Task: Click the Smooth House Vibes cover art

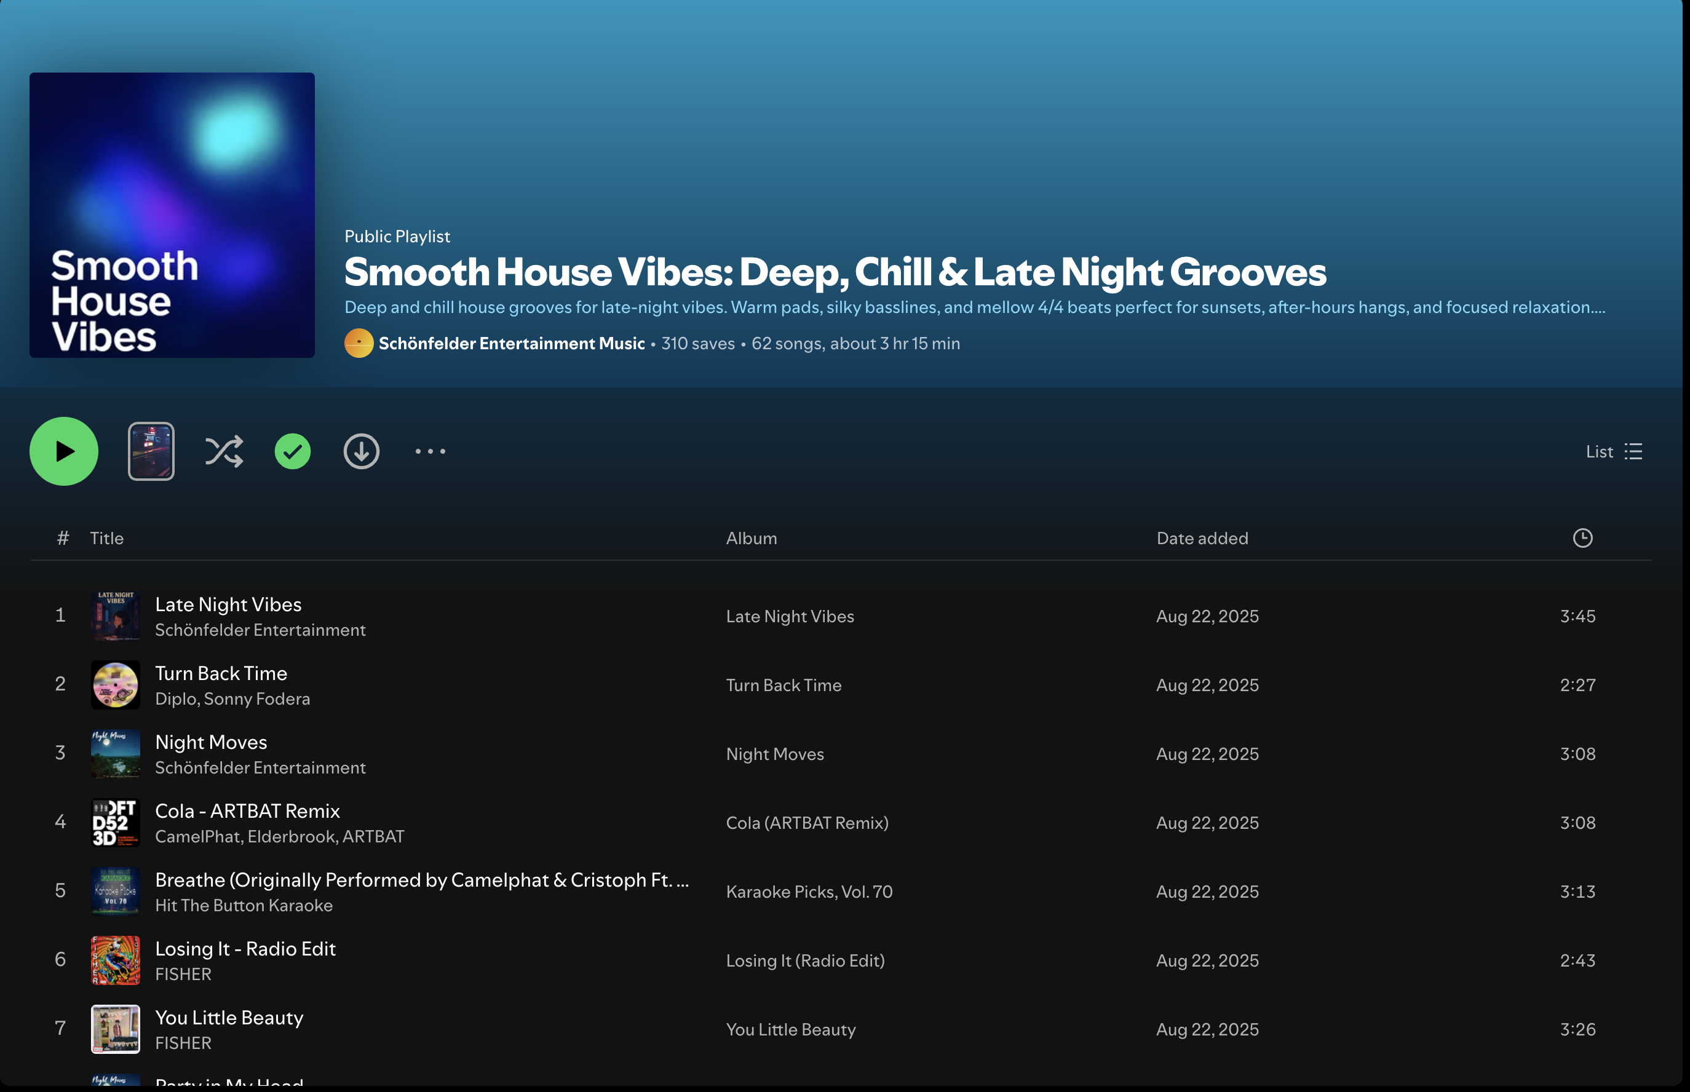Action: click(172, 215)
